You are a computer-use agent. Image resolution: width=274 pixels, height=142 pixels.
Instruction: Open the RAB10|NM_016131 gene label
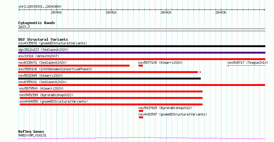pos(32,135)
